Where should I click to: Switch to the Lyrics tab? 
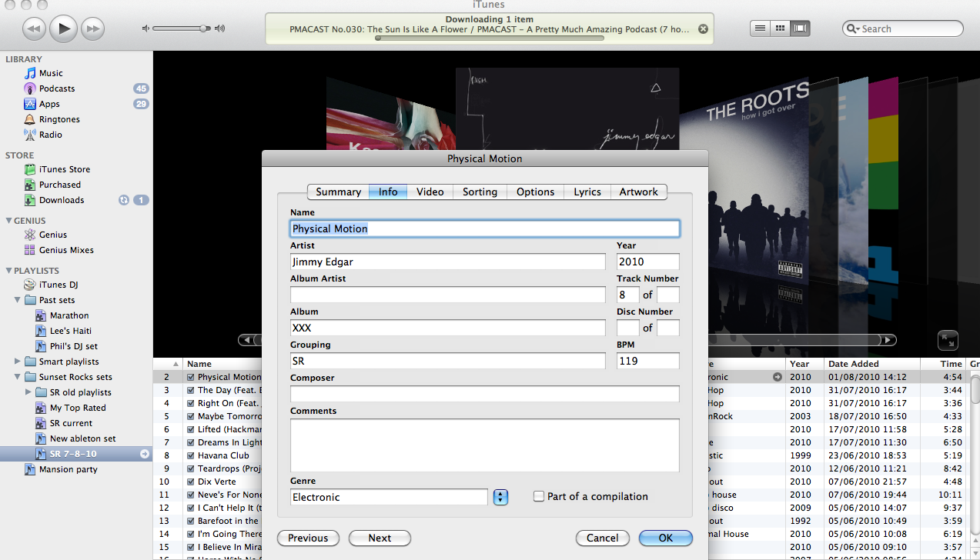(587, 192)
